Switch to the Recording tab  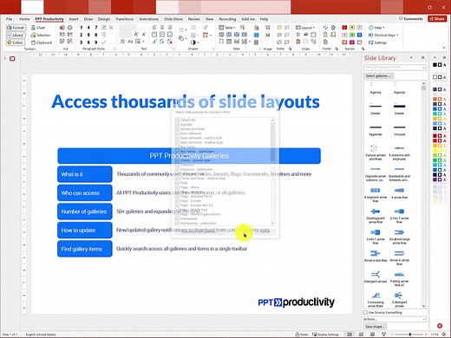pyautogui.click(x=227, y=19)
